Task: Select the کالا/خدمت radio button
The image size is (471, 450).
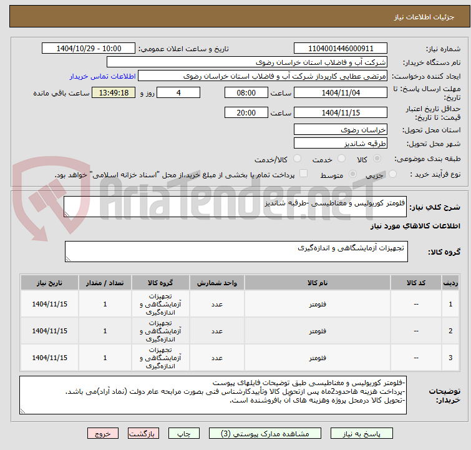Action: (297, 159)
